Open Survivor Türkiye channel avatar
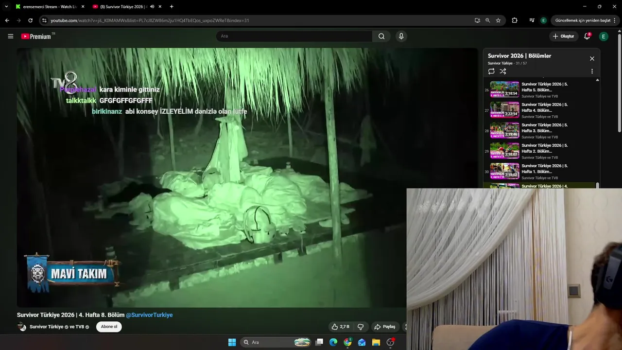Screen dimensions: 622x350 point(22,327)
